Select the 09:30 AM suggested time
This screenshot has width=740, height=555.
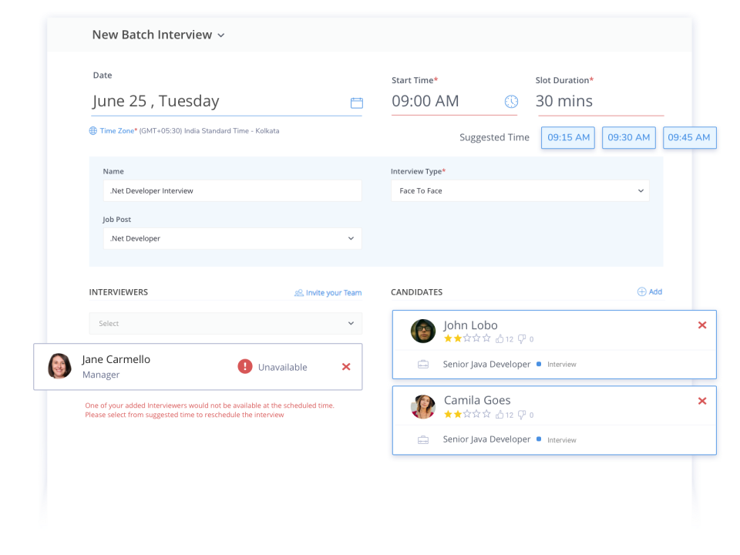[628, 137]
